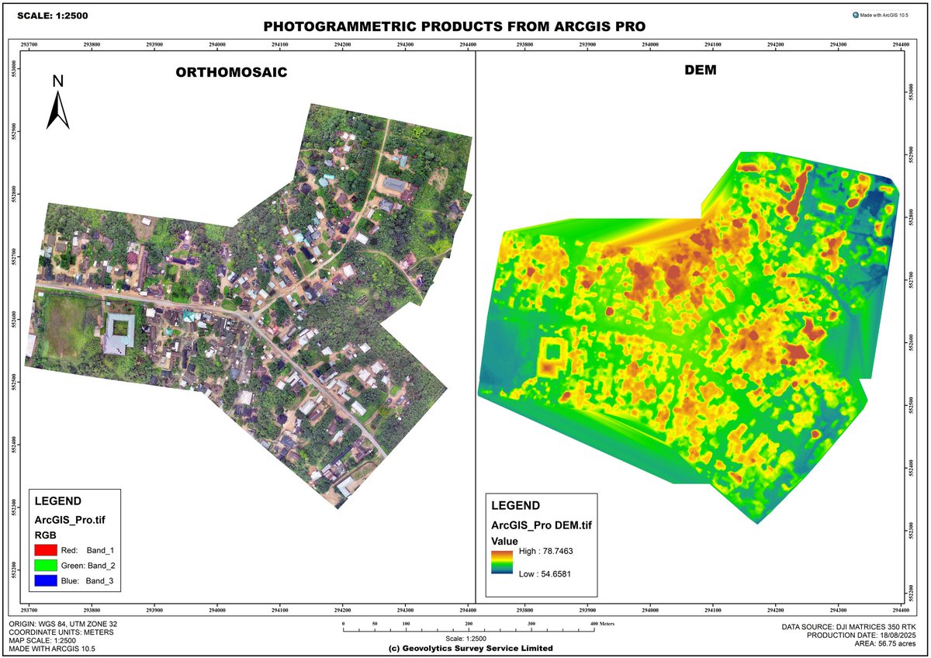
Task: Click the north arrow symbol on the orthomosaic map
Action: point(58,109)
